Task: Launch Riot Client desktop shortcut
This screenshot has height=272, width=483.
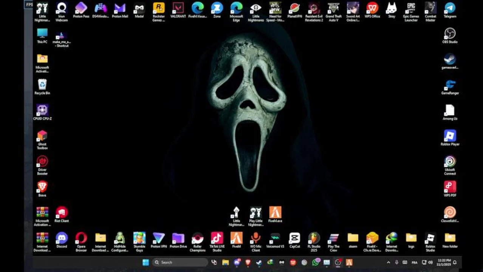Action: [62, 215]
